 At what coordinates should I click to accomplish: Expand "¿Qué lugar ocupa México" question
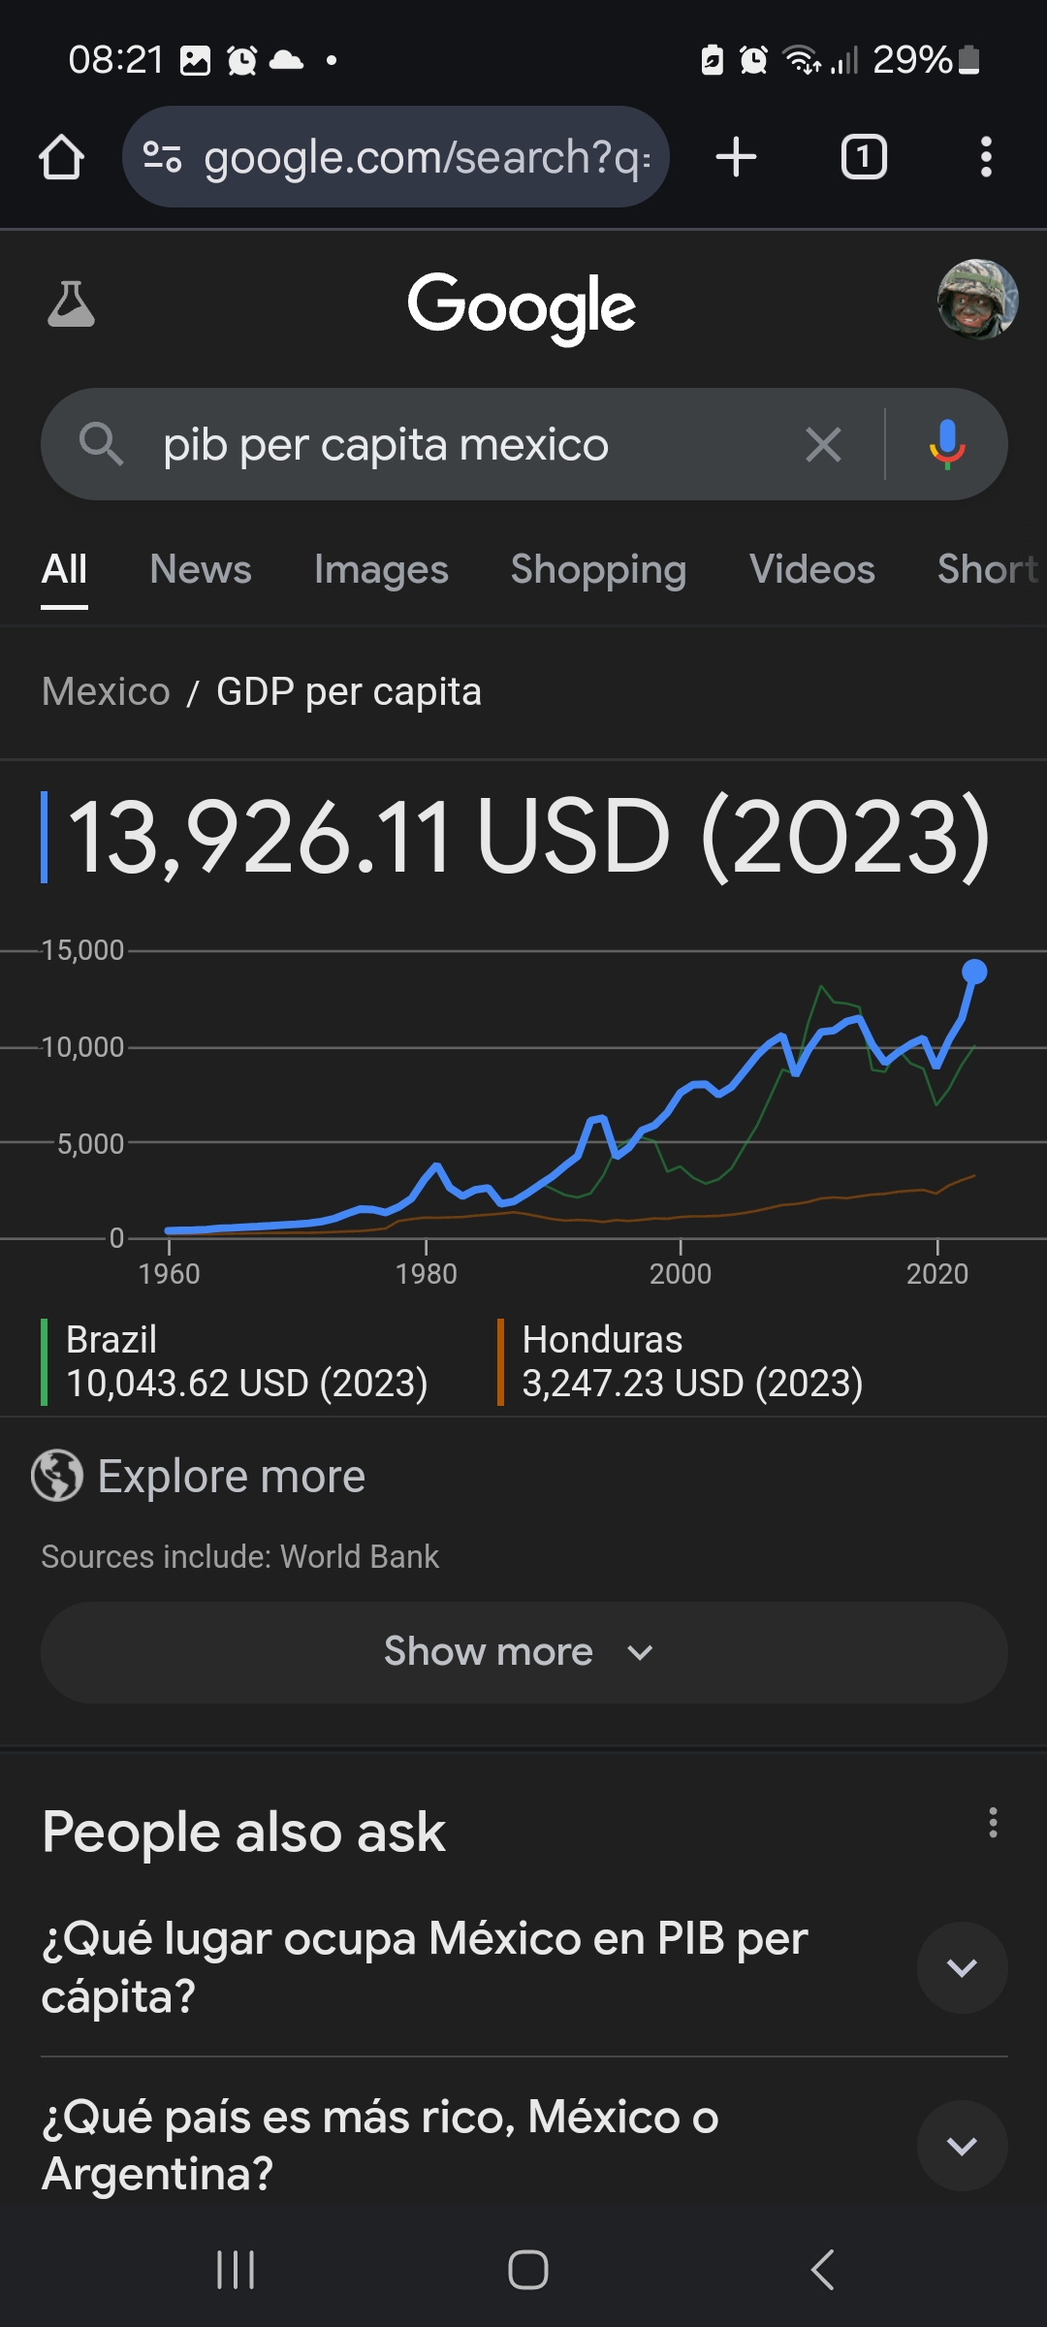click(x=962, y=1967)
